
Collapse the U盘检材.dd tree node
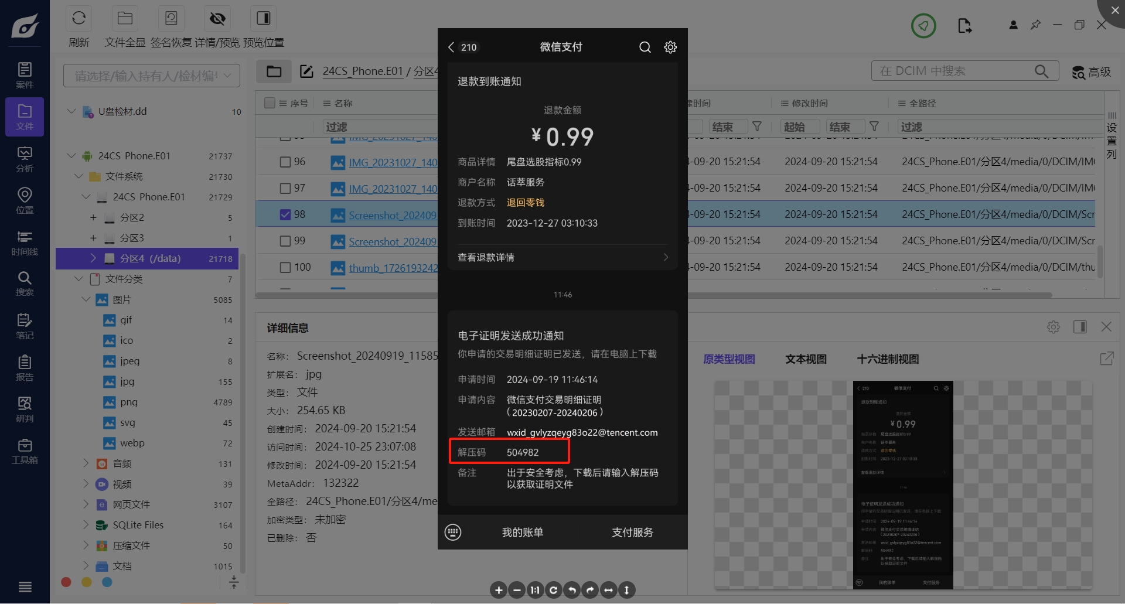pos(71,111)
